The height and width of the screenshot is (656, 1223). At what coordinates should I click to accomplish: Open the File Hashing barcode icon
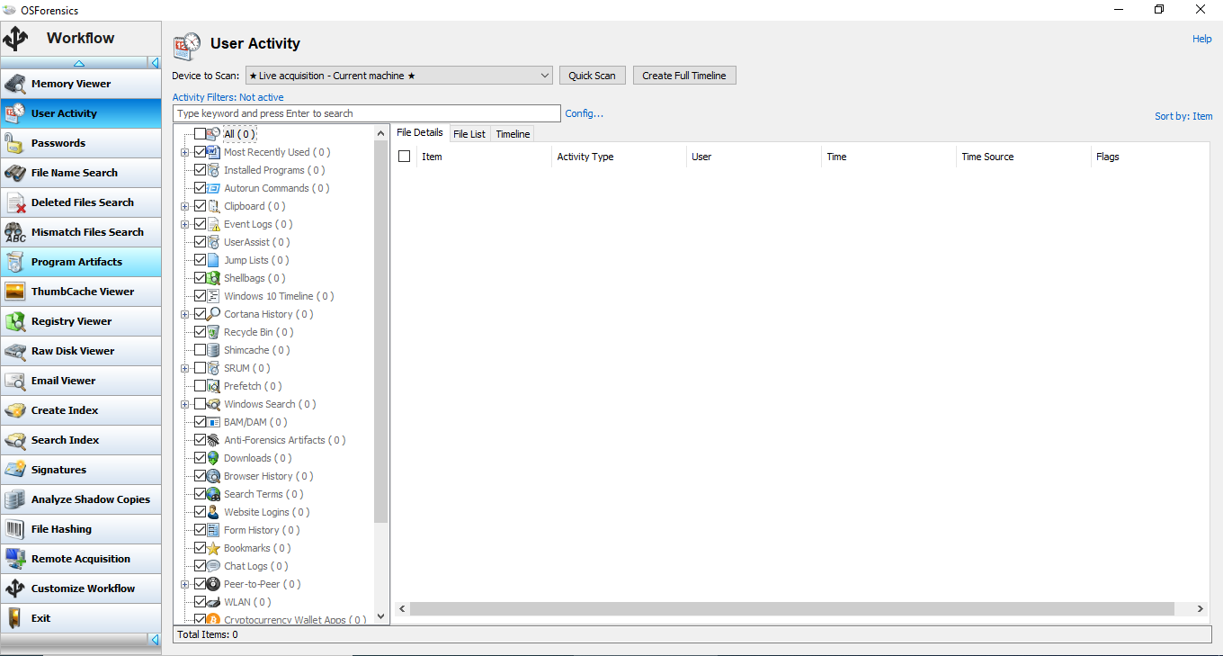(x=15, y=529)
